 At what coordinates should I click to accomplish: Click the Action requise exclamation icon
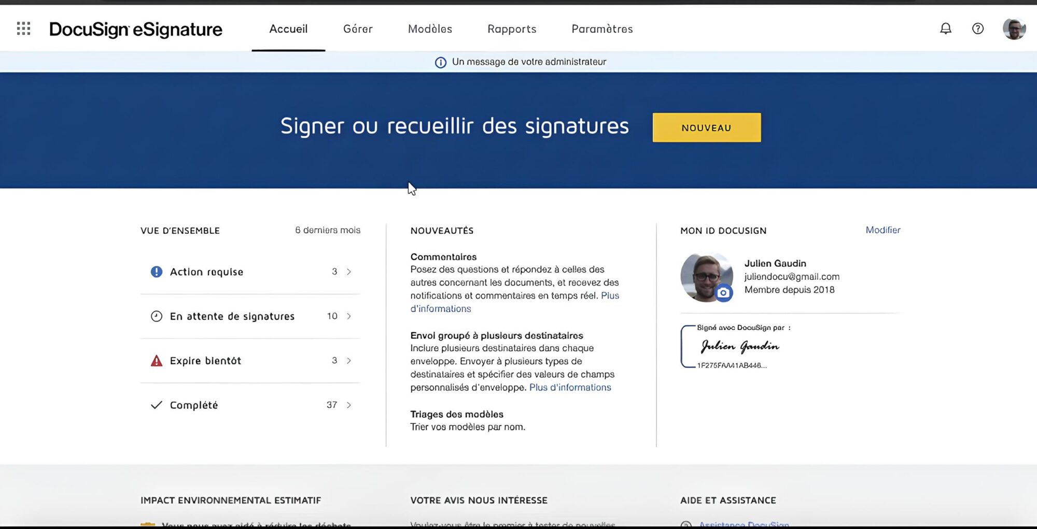click(156, 271)
